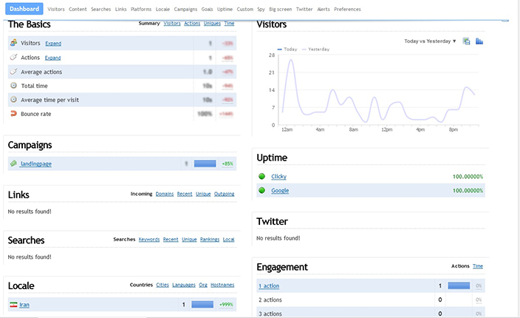520x318 pixels.
Task: Click the green status dot beside Clicky
Action: pyautogui.click(x=261, y=177)
